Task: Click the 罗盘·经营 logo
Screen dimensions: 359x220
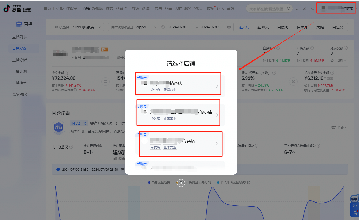Action: (x=17, y=9)
